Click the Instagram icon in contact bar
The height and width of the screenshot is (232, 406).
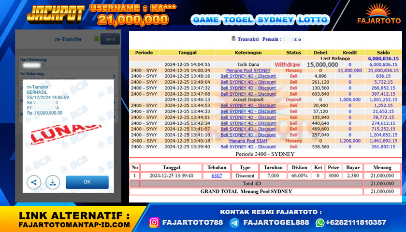click(x=154, y=222)
